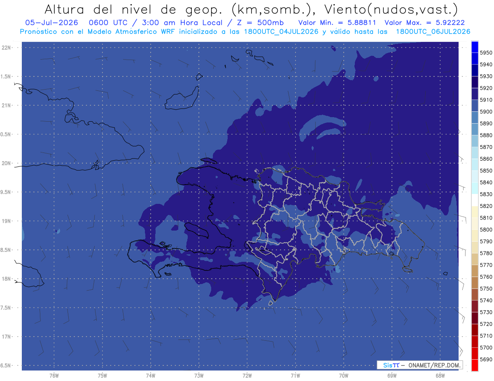
Task: Click the red swatch below 5690
Action: [475, 365]
